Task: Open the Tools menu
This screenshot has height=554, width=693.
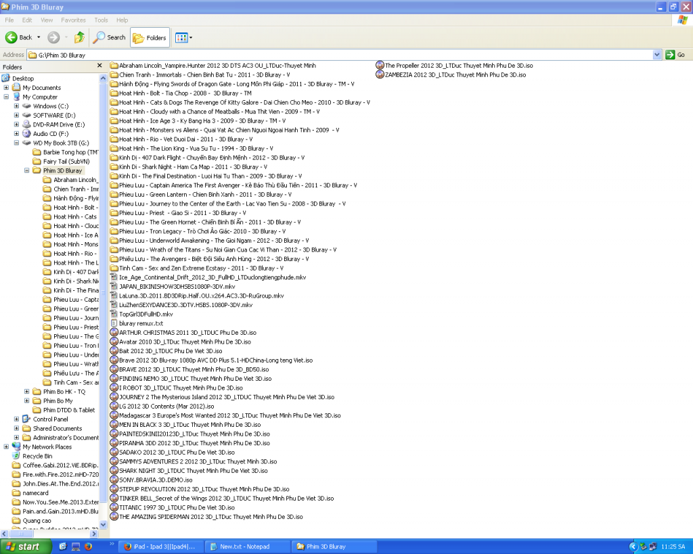Action: (101, 20)
